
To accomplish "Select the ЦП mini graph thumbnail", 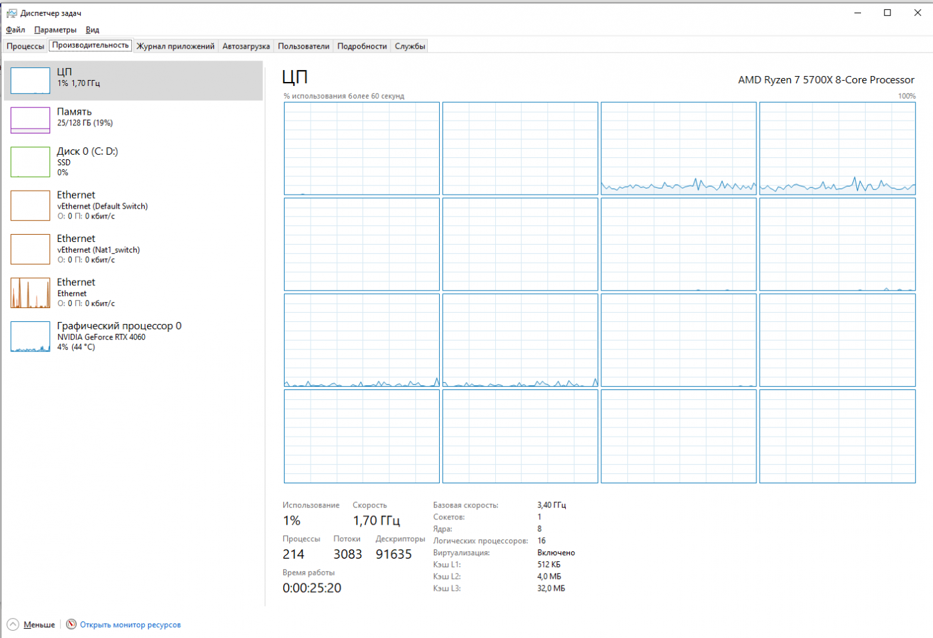I will (x=30, y=81).
